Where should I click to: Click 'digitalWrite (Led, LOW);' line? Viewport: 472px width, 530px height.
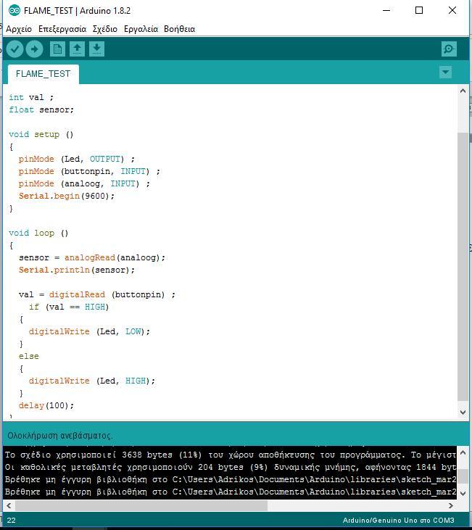click(x=89, y=331)
